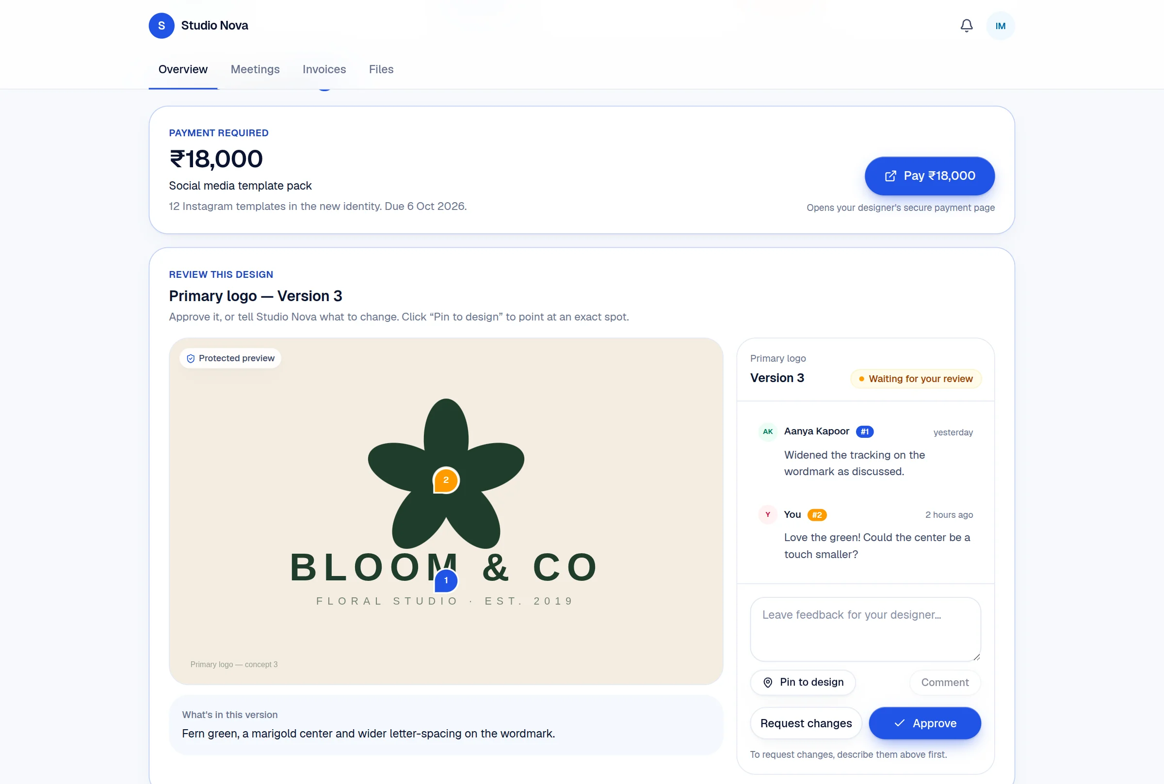Viewport: 1164px width, 784px height.
Task: Click the shield icon on Protected preview
Action: (191, 358)
